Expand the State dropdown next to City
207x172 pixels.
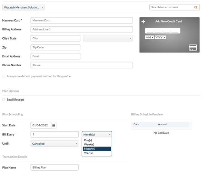click(x=108, y=38)
